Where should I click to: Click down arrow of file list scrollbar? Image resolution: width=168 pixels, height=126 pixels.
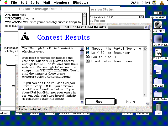[145, 95]
